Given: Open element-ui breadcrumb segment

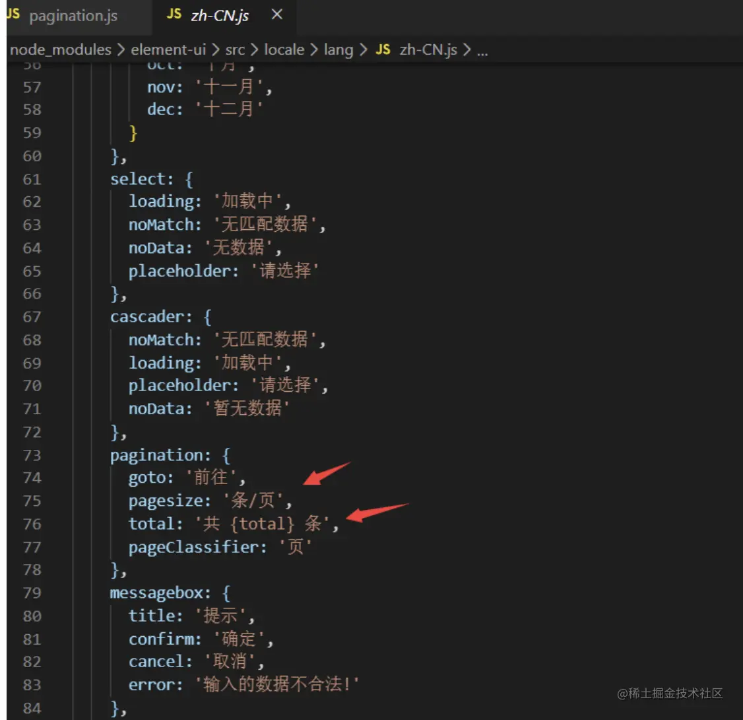Looking at the screenshot, I should tap(168, 50).
